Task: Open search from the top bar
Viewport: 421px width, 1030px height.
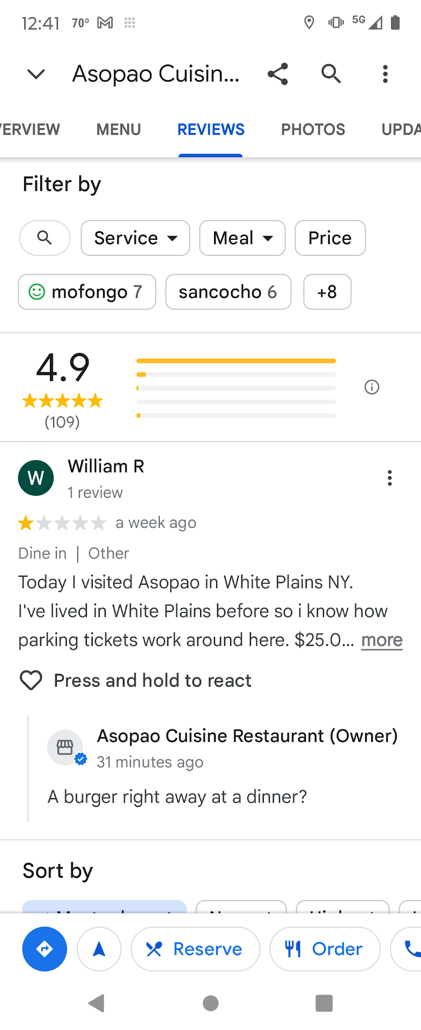Action: [x=331, y=74]
